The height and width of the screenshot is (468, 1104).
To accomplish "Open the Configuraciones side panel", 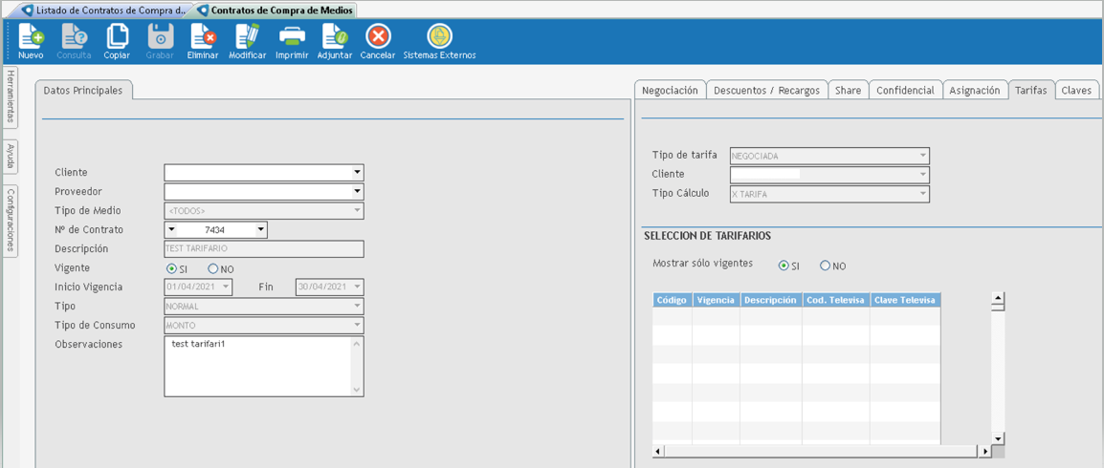I will point(11,221).
